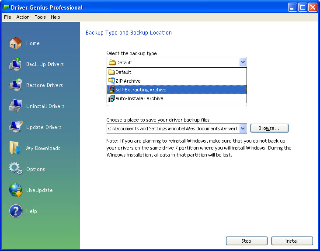
Task: Close the Driver Genius window
Action: coord(313,7)
